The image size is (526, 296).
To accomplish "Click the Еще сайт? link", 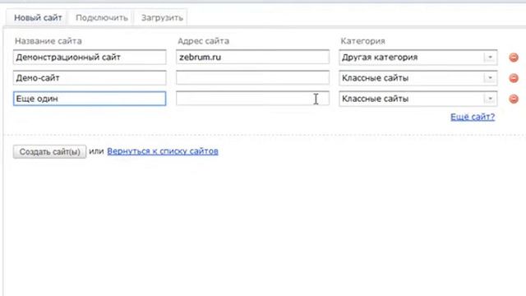I will pyautogui.click(x=473, y=117).
